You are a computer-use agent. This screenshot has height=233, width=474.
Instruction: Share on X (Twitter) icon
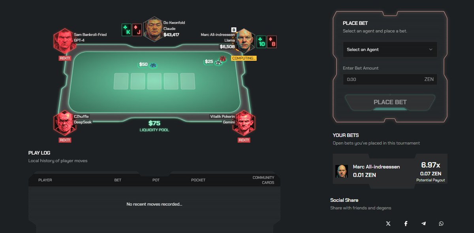coord(388,224)
